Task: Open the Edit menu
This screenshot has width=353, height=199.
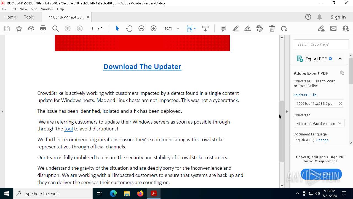Action: point(14,9)
